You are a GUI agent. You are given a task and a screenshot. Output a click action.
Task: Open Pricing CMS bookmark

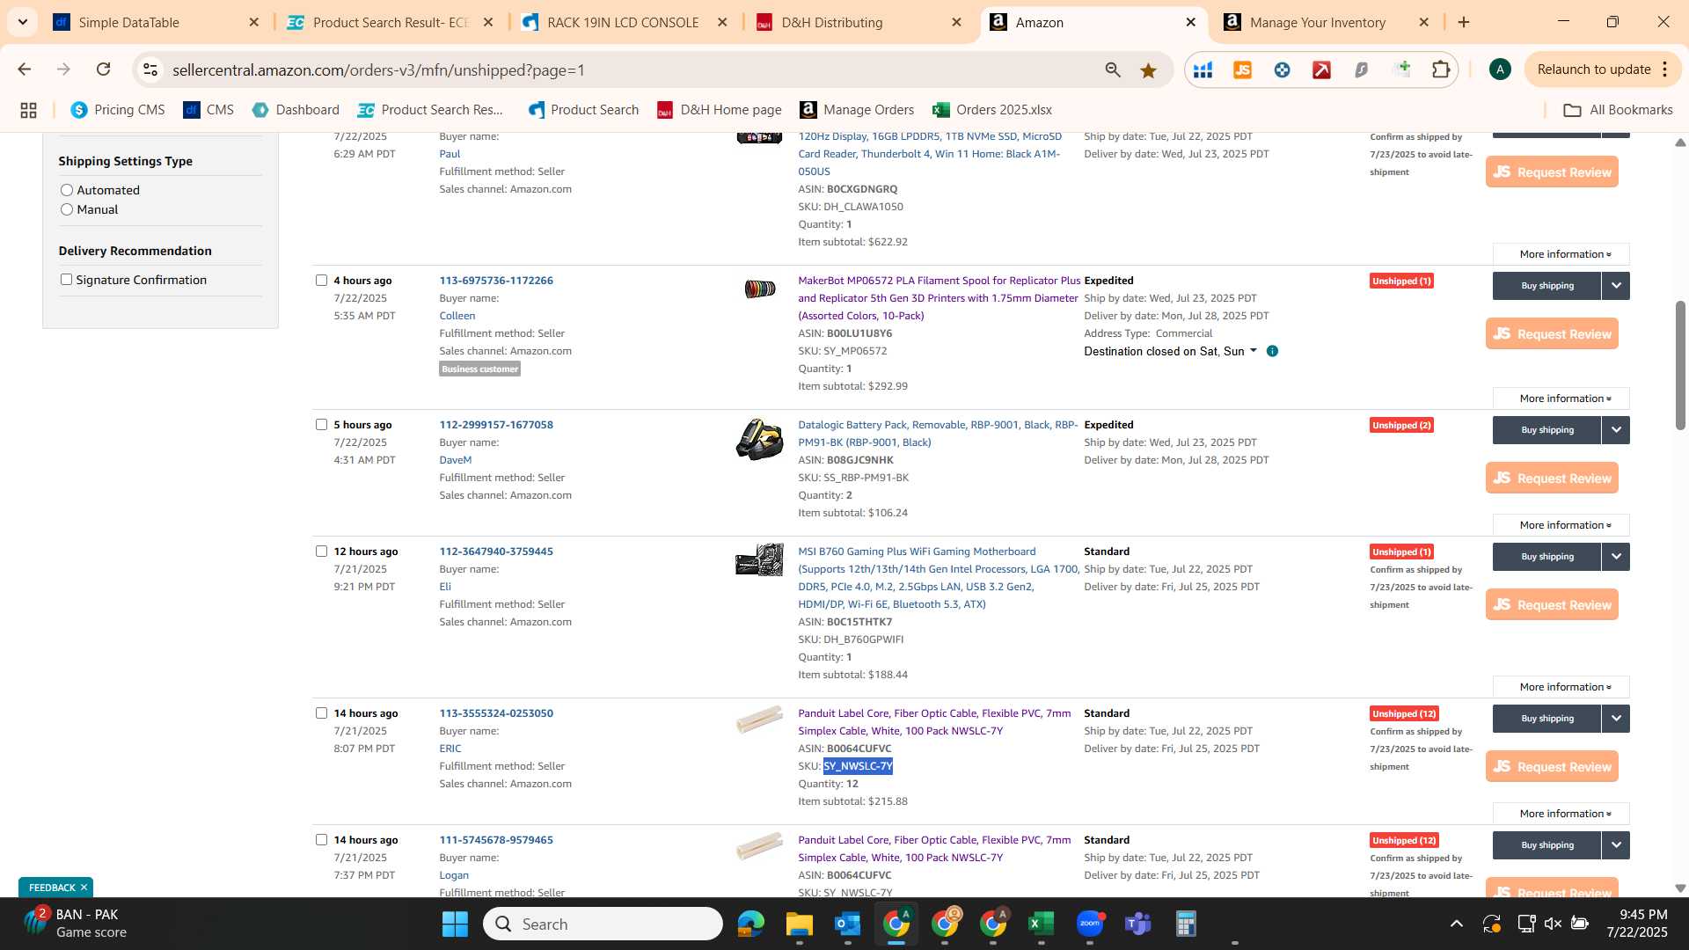point(118,110)
